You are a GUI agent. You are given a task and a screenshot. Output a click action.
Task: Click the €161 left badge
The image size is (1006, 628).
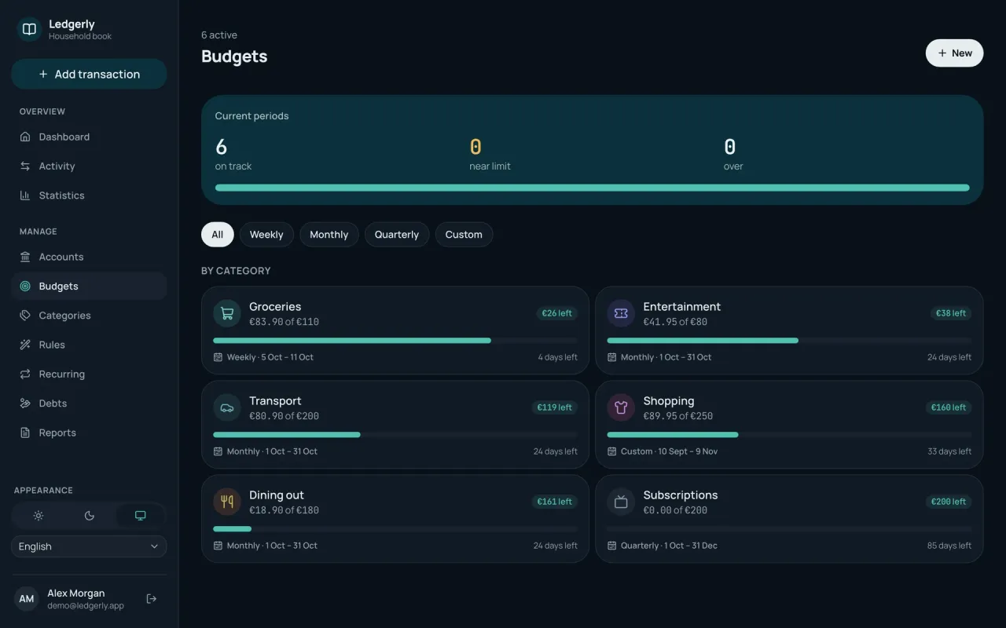click(x=555, y=502)
